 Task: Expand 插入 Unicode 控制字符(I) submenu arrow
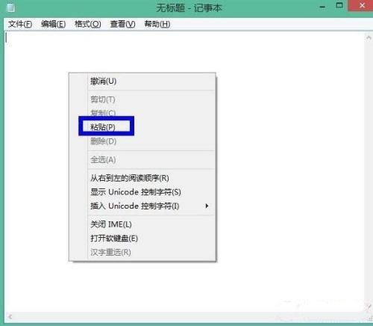coord(207,206)
